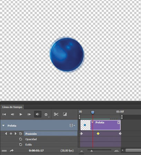Enable Opacidad stopwatch keyframing
Image resolution: width=141 pixels, height=155 pixels.
click(x=21, y=139)
